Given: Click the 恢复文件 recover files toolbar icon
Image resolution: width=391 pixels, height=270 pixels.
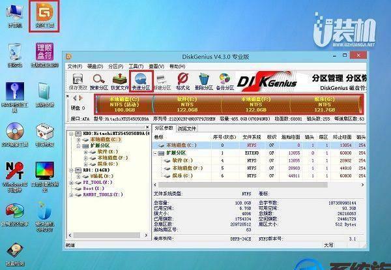Looking at the screenshot, I should tap(120, 82).
